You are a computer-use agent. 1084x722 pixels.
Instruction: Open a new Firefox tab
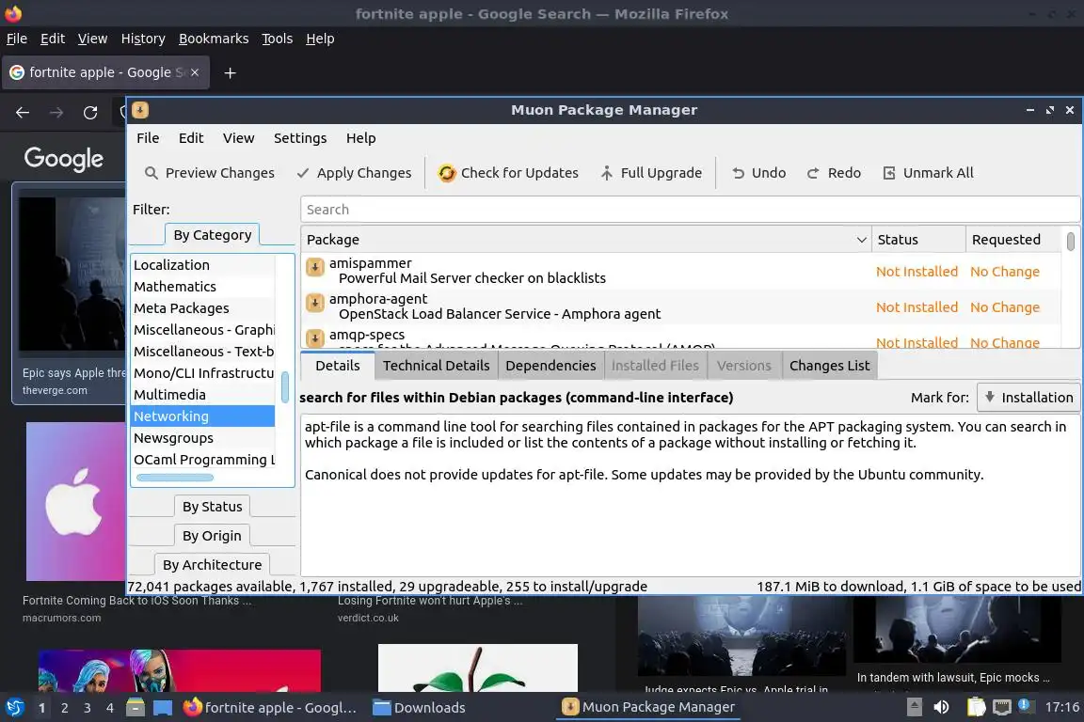[231, 72]
